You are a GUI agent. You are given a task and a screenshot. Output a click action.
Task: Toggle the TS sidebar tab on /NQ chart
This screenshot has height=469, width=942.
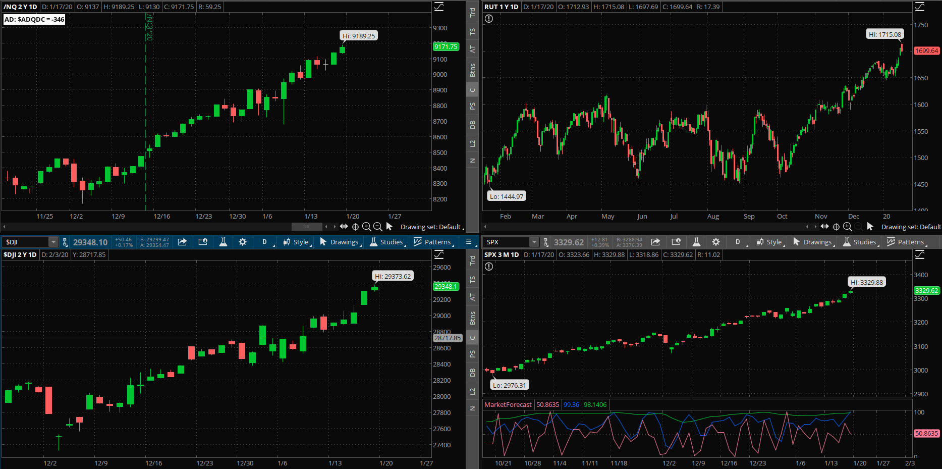472,31
